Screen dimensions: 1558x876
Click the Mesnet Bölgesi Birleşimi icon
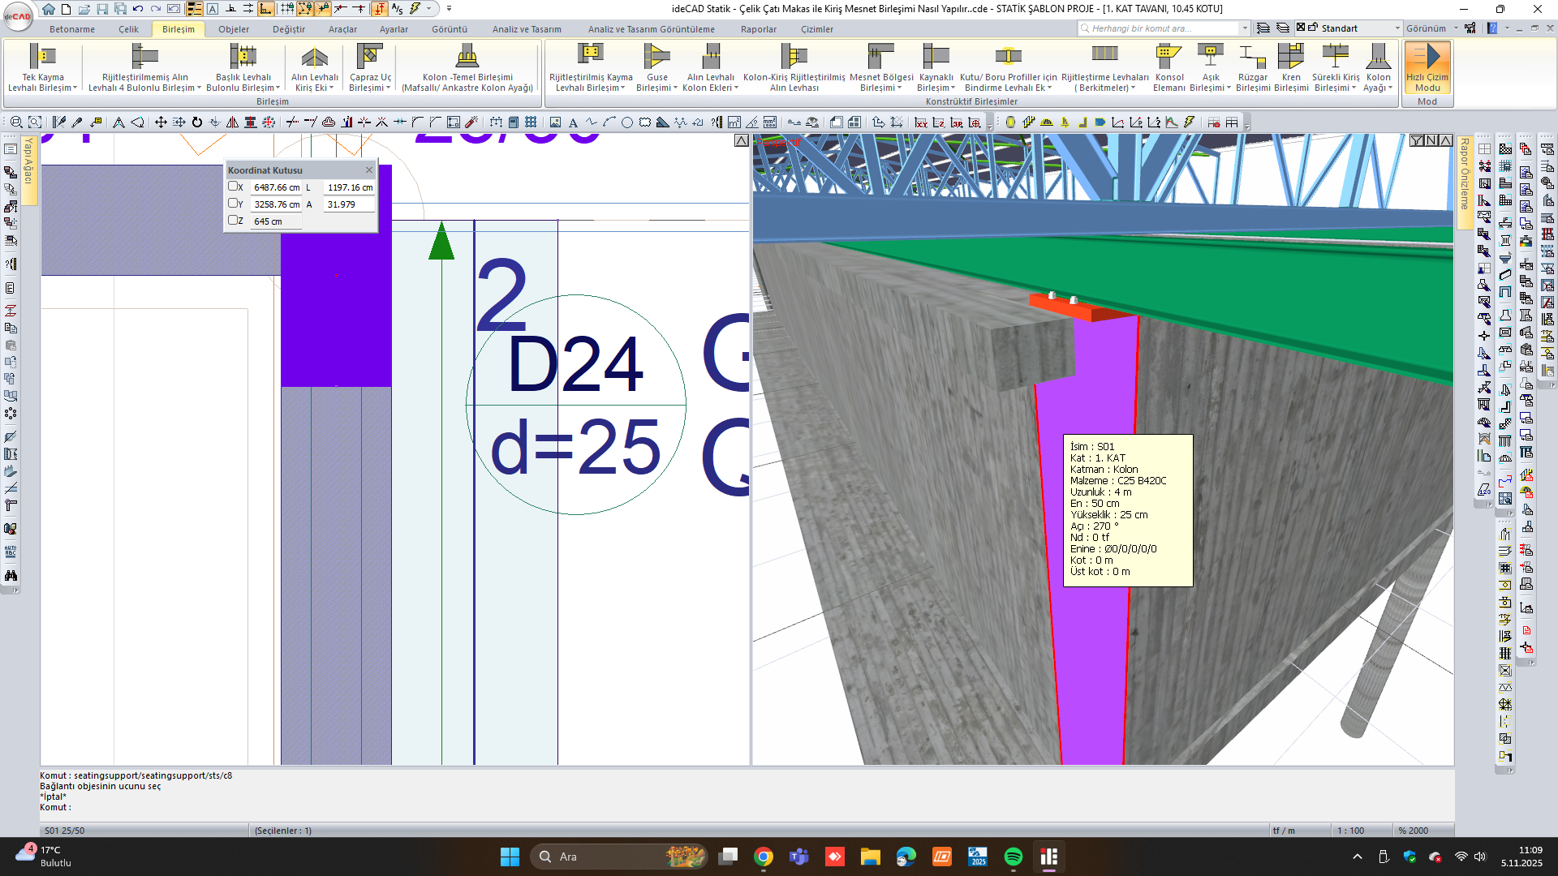click(880, 56)
